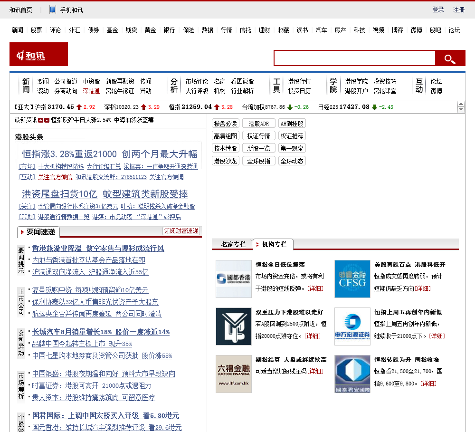The width and height of the screenshot is (475, 432).
Task: Open 基金 in the top navigation
Action: [112, 30]
